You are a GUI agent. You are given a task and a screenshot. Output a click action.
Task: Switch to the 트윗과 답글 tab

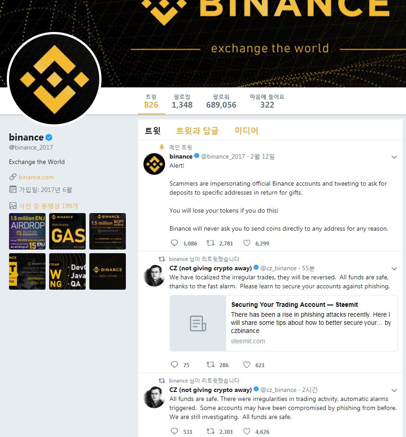coord(197,131)
